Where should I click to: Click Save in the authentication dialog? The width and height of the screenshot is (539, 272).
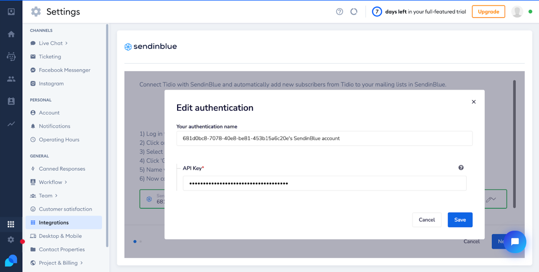coord(460,220)
